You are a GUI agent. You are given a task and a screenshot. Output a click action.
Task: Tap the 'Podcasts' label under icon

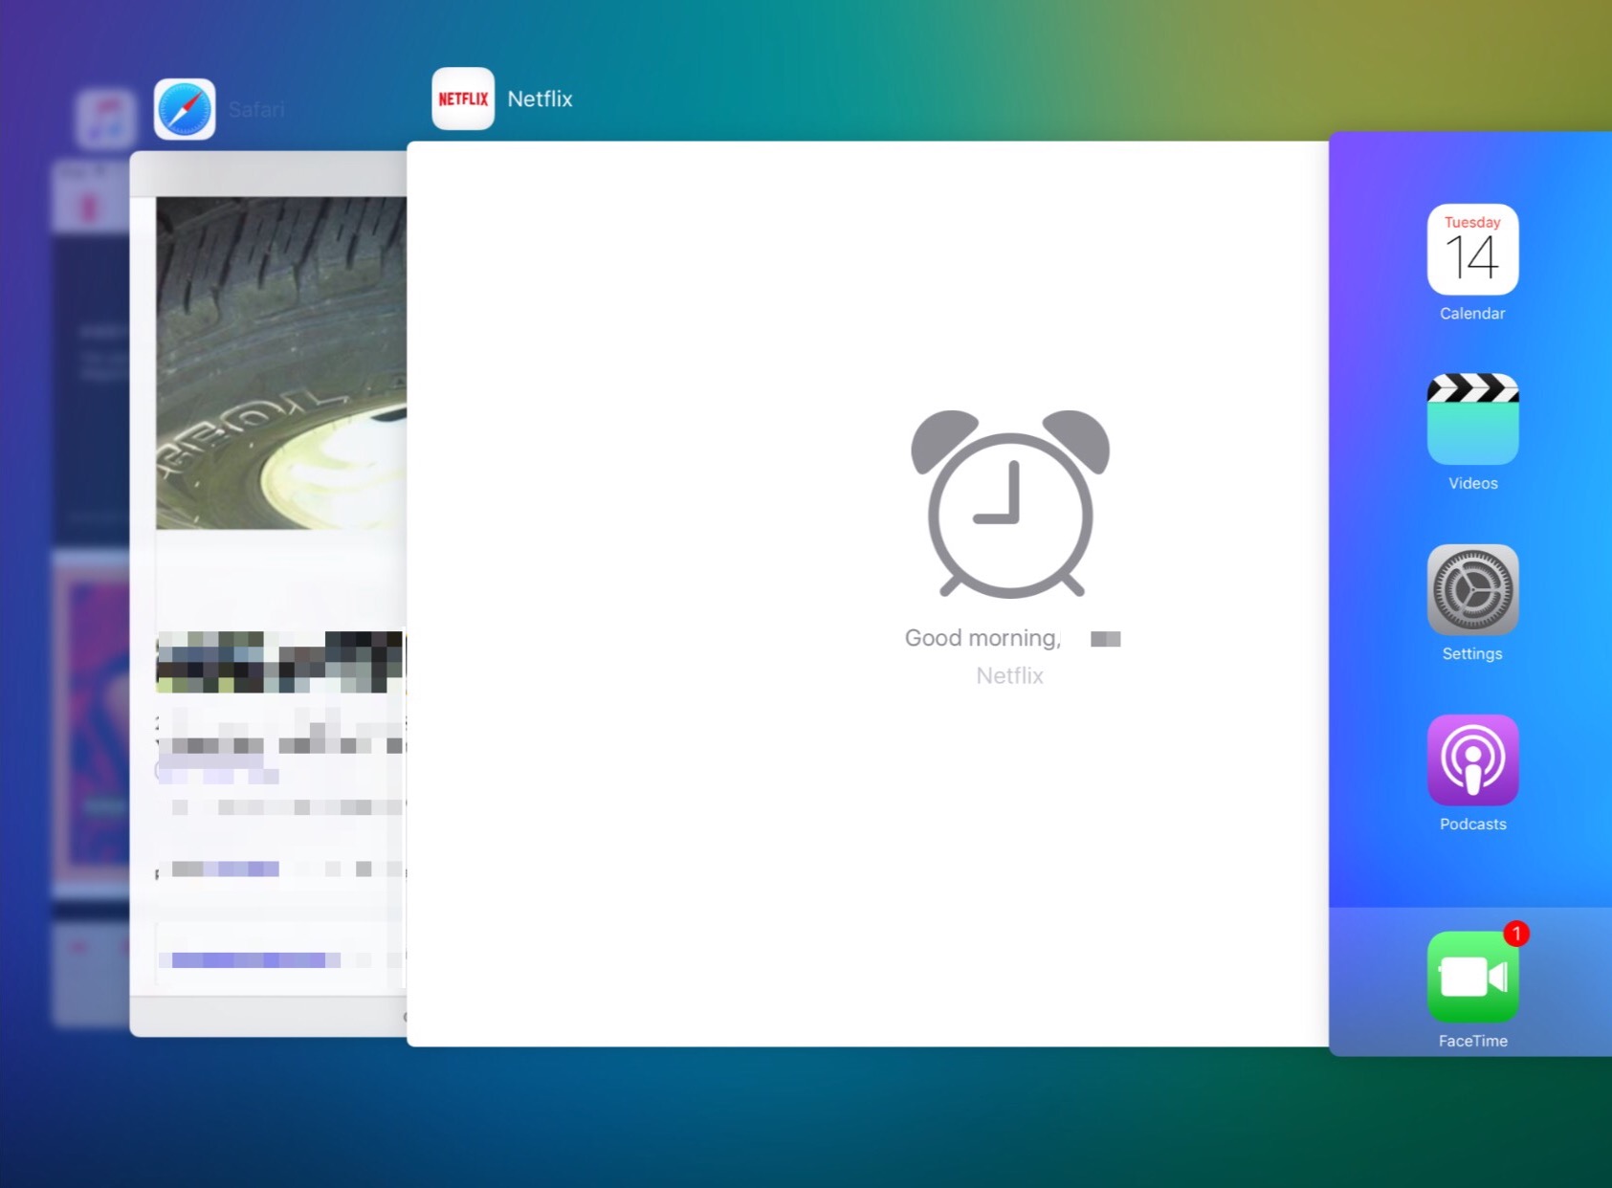pyautogui.click(x=1472, y=825)
